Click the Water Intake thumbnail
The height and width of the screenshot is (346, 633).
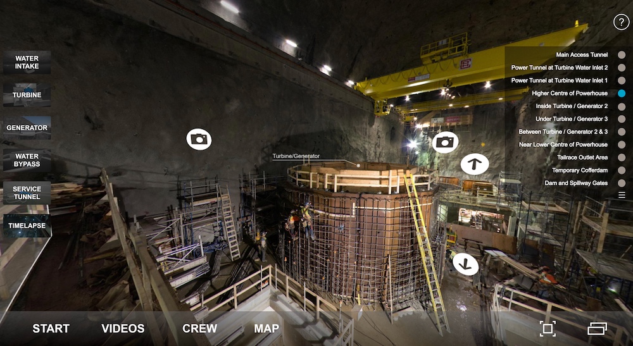[27, 63]
